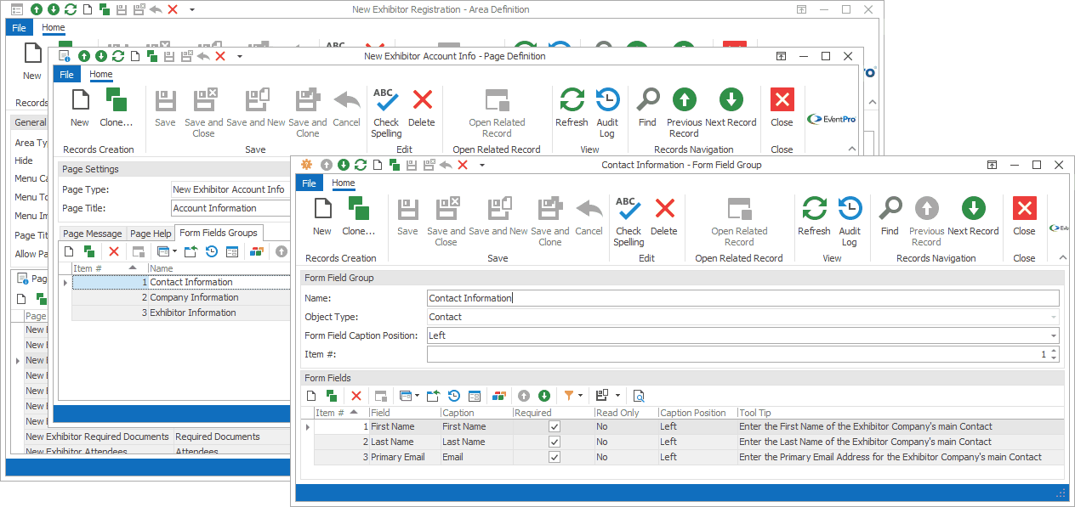The image size is (1075, 507).
Task: Switch to Page Help tab
Action: pyautogui.click(x=151, y=234)
